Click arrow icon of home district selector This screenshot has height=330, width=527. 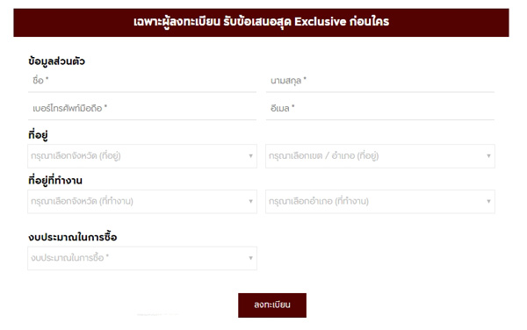tap(488, 155)
